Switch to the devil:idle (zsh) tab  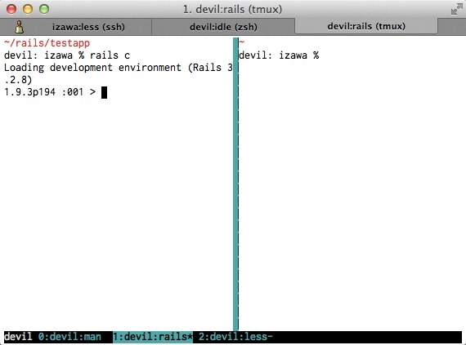point(223,27)
